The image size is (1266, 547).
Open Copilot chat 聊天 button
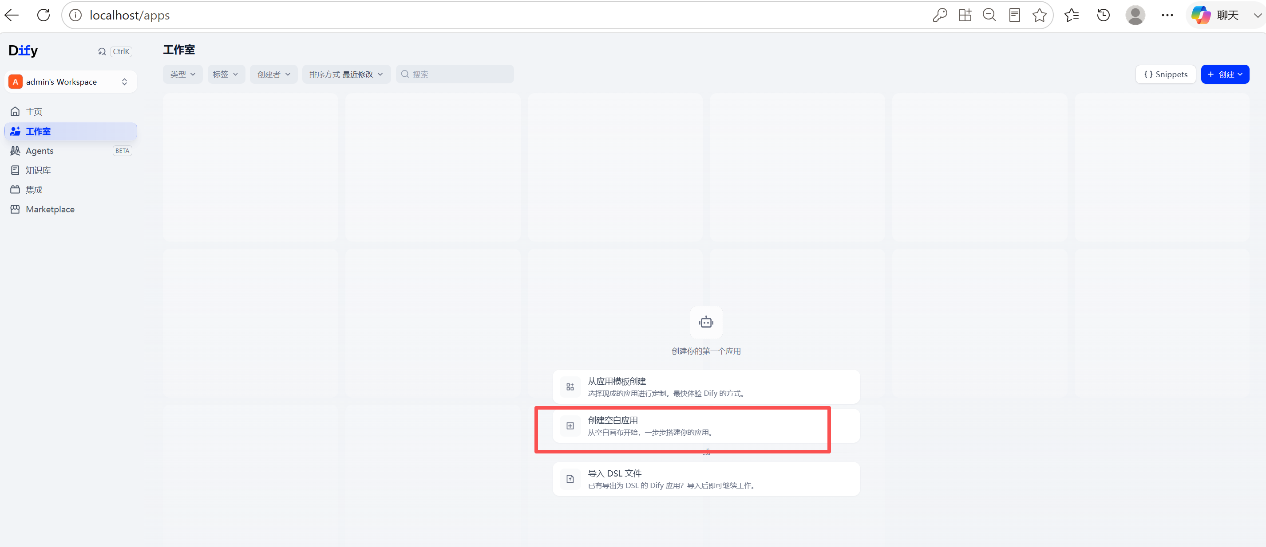pos(1215,15)
